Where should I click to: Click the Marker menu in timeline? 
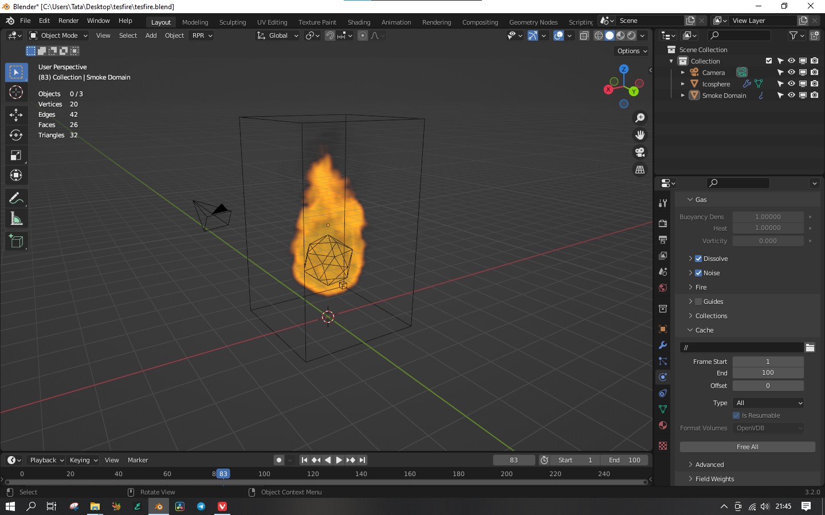tap(137, 460)
